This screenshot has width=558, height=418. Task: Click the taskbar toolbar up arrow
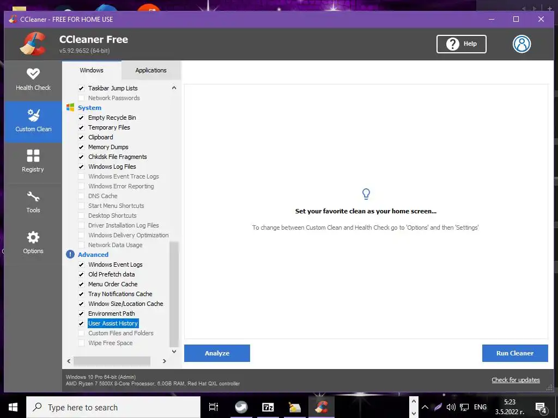[414, 401]
